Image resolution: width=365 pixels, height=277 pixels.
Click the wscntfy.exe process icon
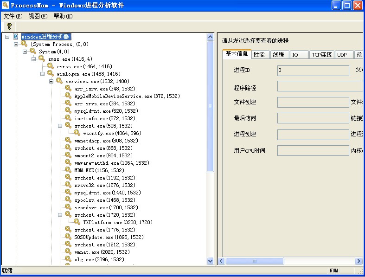coord(77,133)
